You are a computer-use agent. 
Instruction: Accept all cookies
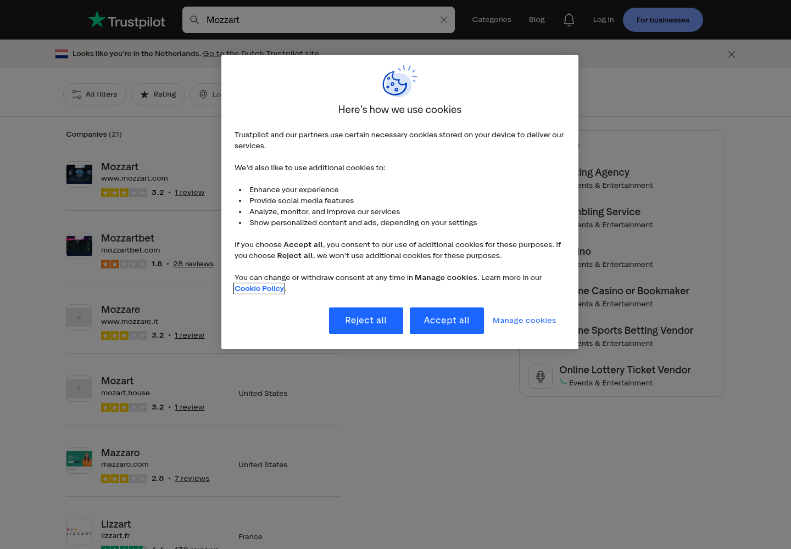447,321
